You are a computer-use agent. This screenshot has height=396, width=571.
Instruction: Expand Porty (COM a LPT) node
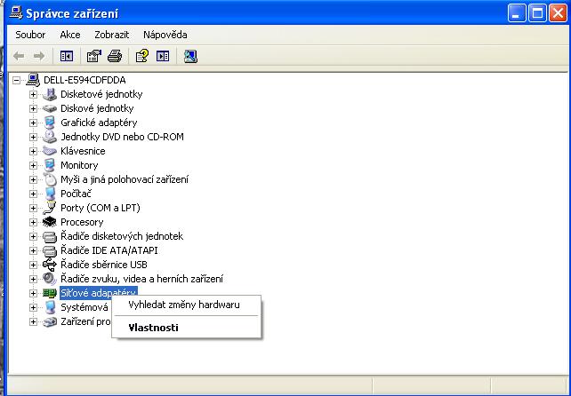tap(33, 208)
